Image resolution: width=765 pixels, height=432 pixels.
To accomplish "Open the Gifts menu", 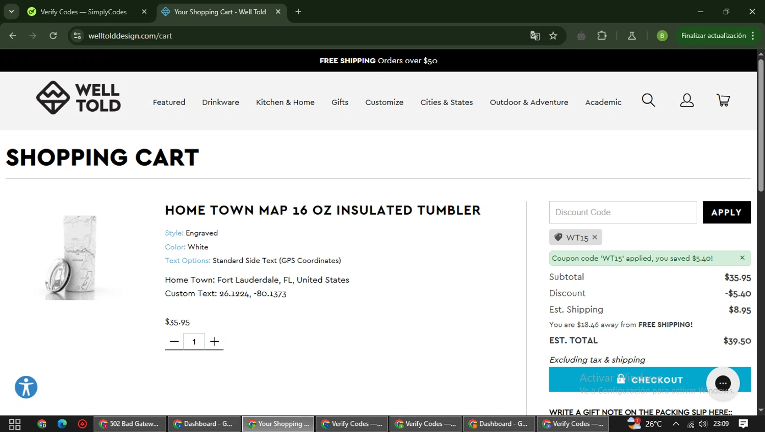I will click(x=340, y=102).
